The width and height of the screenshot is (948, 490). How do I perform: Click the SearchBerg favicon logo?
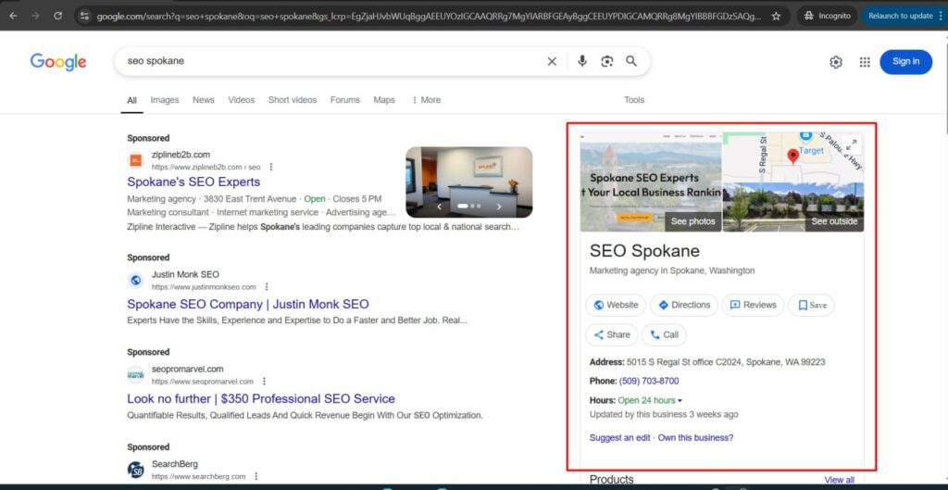point(135,470)
